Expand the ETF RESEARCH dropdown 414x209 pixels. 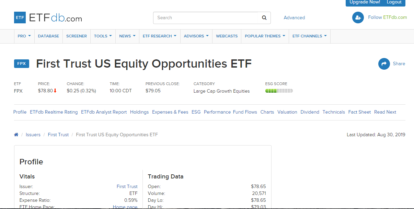click(159, 36)
